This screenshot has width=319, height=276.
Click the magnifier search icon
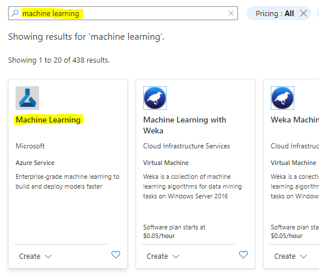pyautogui.click(x=15, y=13)
